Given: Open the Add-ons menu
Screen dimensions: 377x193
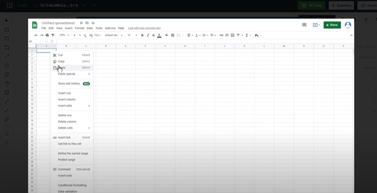Looking at the screenshot, I should pos(110,28).
